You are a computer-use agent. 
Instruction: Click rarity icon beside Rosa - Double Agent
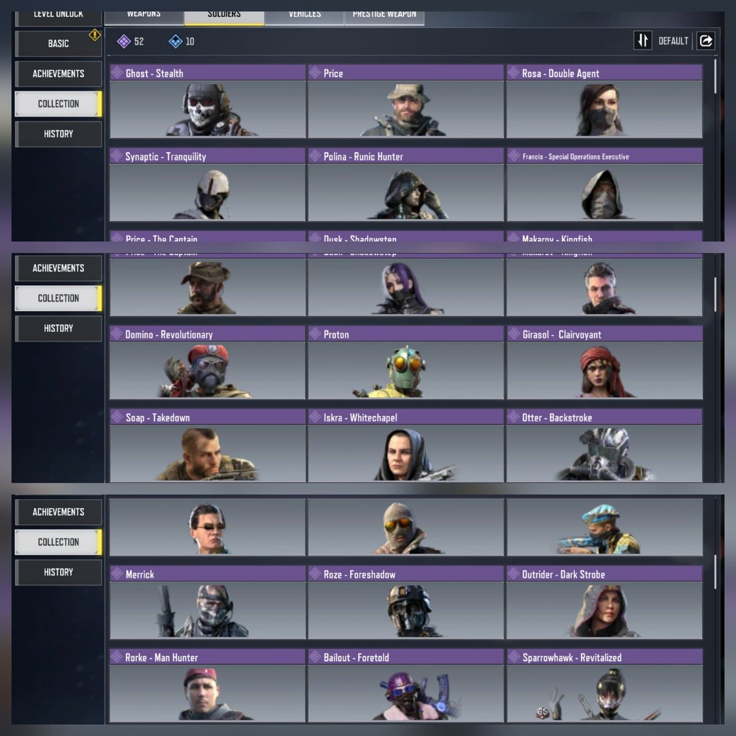[x=513, y=72]
